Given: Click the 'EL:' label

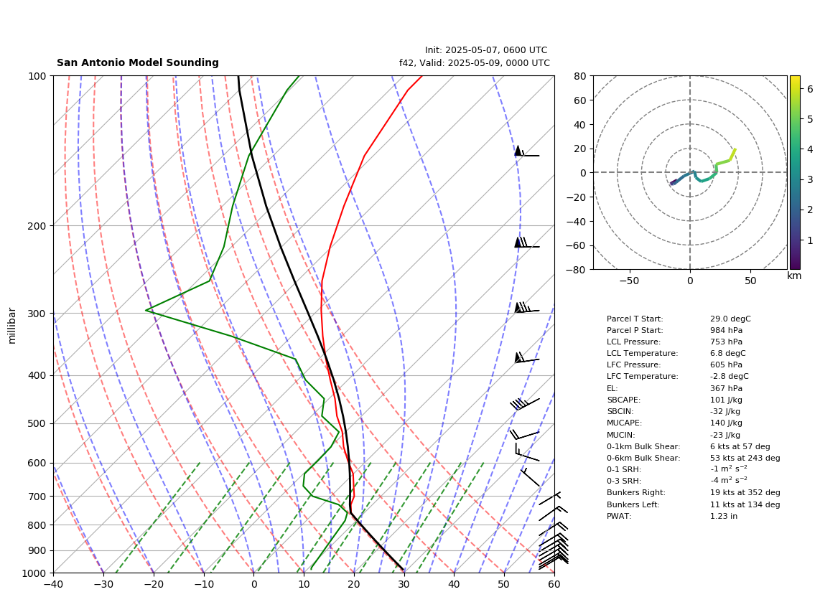Looking at the screenshot, I should coord(612,388).
